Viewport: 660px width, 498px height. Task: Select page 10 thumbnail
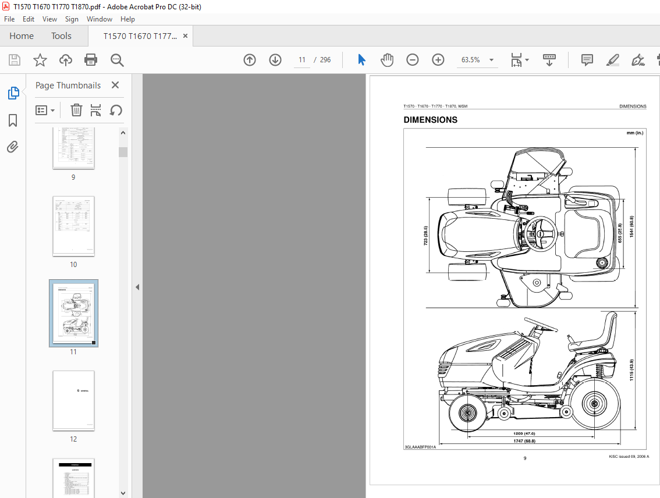(74, 226)
